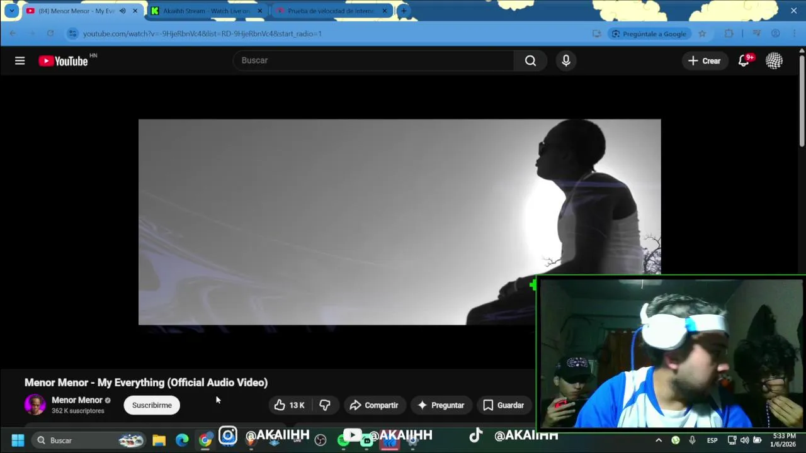This screenshot has height=453, width=806.
Task: Switch to the Akaiihh Stream tab
Action: 206,11
